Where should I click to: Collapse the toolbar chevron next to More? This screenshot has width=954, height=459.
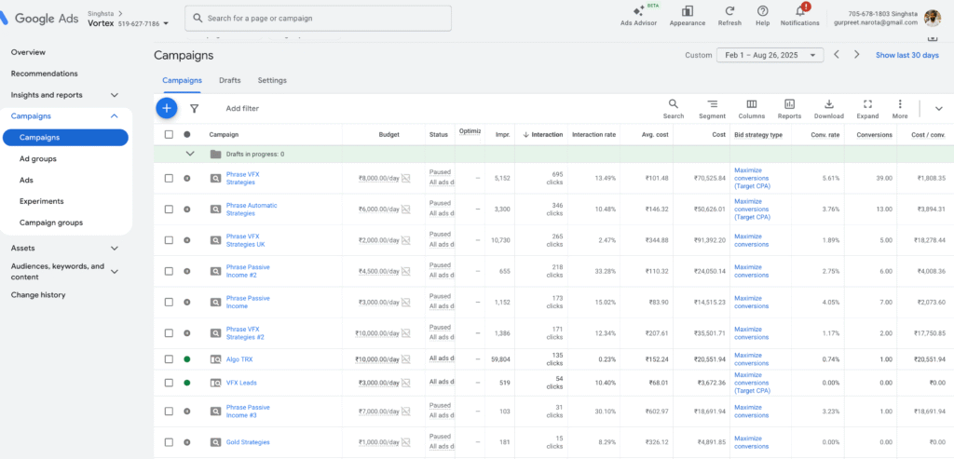coord(938,108)
